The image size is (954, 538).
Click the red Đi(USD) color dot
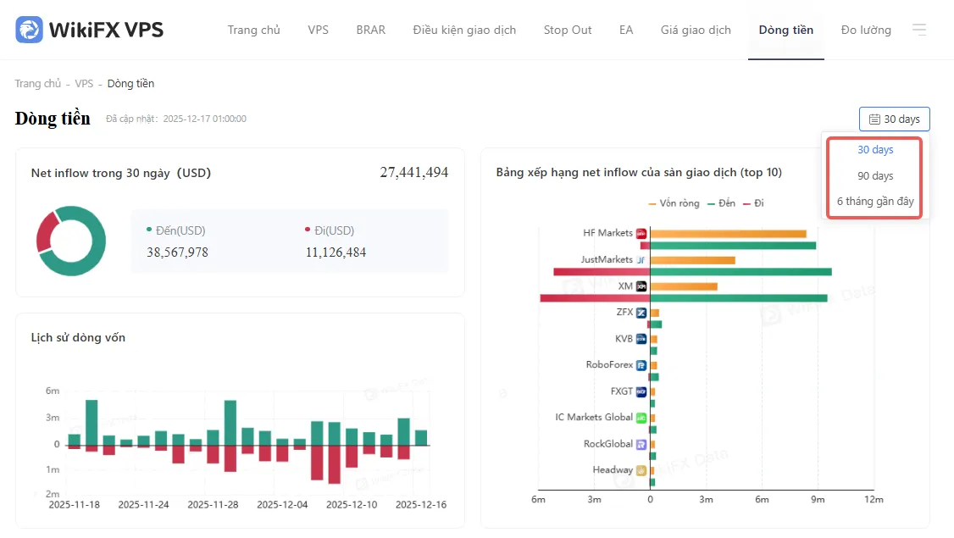pos(308,230)
